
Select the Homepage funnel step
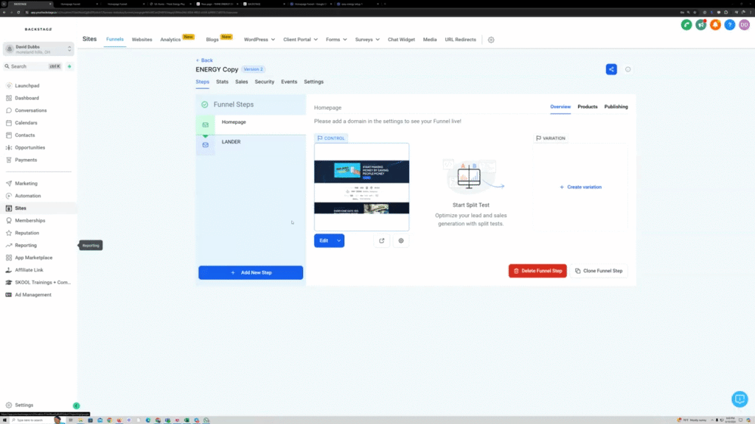click(251, 124)
